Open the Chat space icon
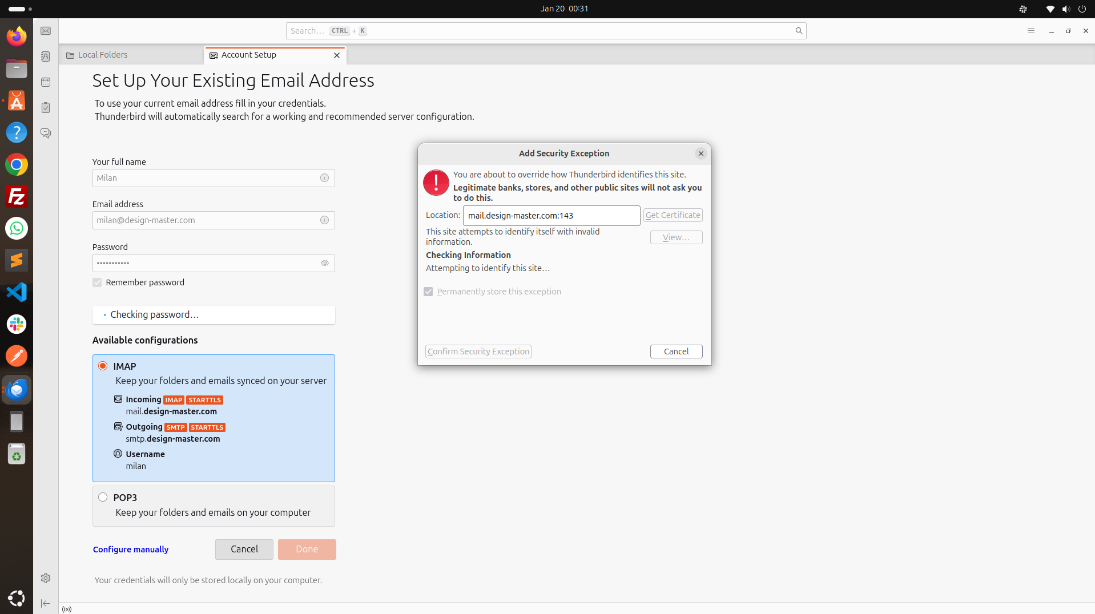 point(46,134)
